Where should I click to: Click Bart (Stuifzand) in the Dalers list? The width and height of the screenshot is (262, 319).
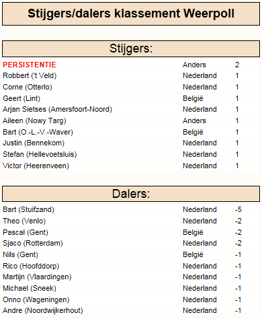28,209
